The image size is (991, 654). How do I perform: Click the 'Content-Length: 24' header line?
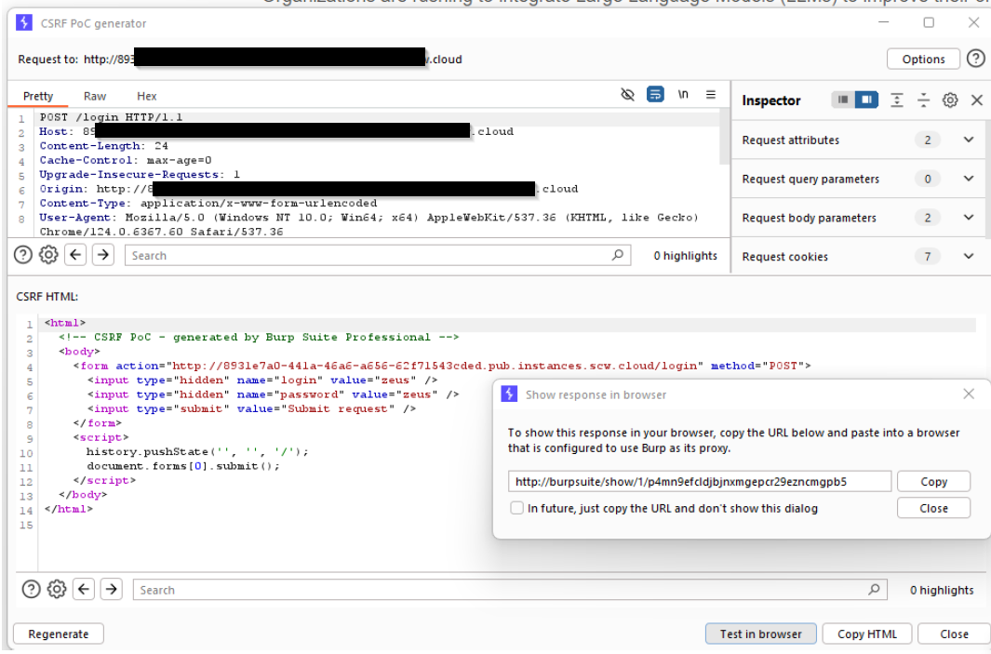pyautogui.click(x=103, y=145)
